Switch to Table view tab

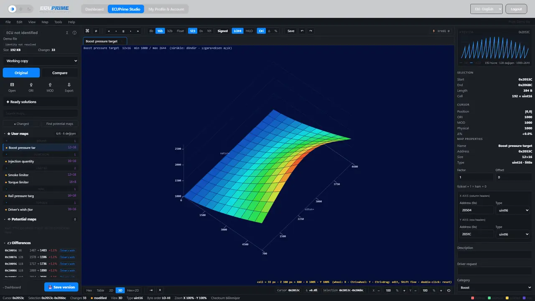click(x=100, y=290)
